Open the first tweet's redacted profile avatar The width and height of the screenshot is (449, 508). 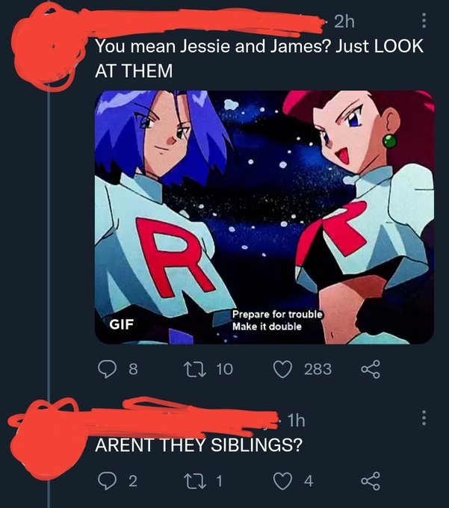point(49,49)
